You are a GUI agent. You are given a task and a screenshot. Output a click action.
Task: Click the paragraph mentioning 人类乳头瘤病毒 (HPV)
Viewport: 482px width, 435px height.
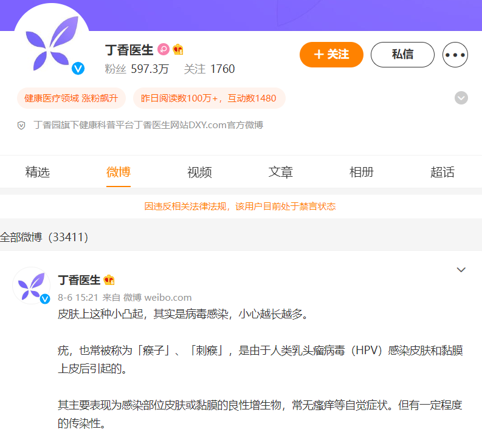point(260,360)
